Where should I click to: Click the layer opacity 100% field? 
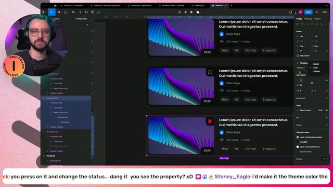321,110
